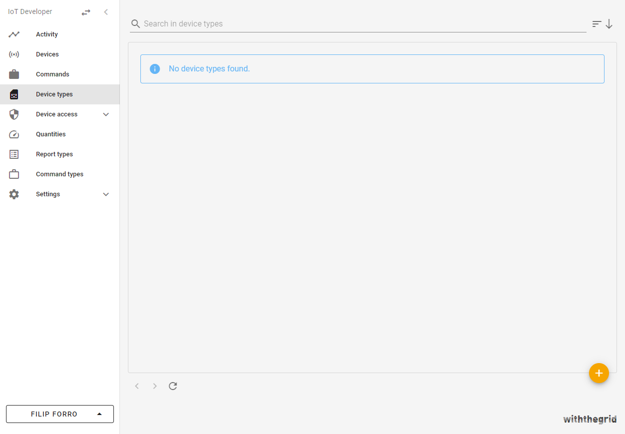
Task: Click the Settings gear icon
Action: pos(14,194)
